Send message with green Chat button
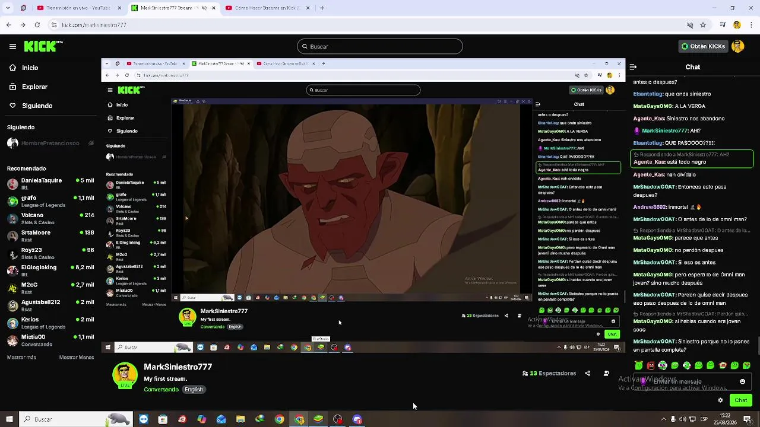 (741, 400)
